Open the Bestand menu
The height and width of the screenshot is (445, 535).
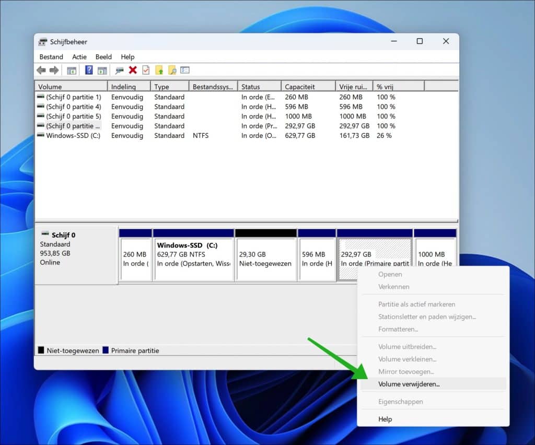(51, 57)
